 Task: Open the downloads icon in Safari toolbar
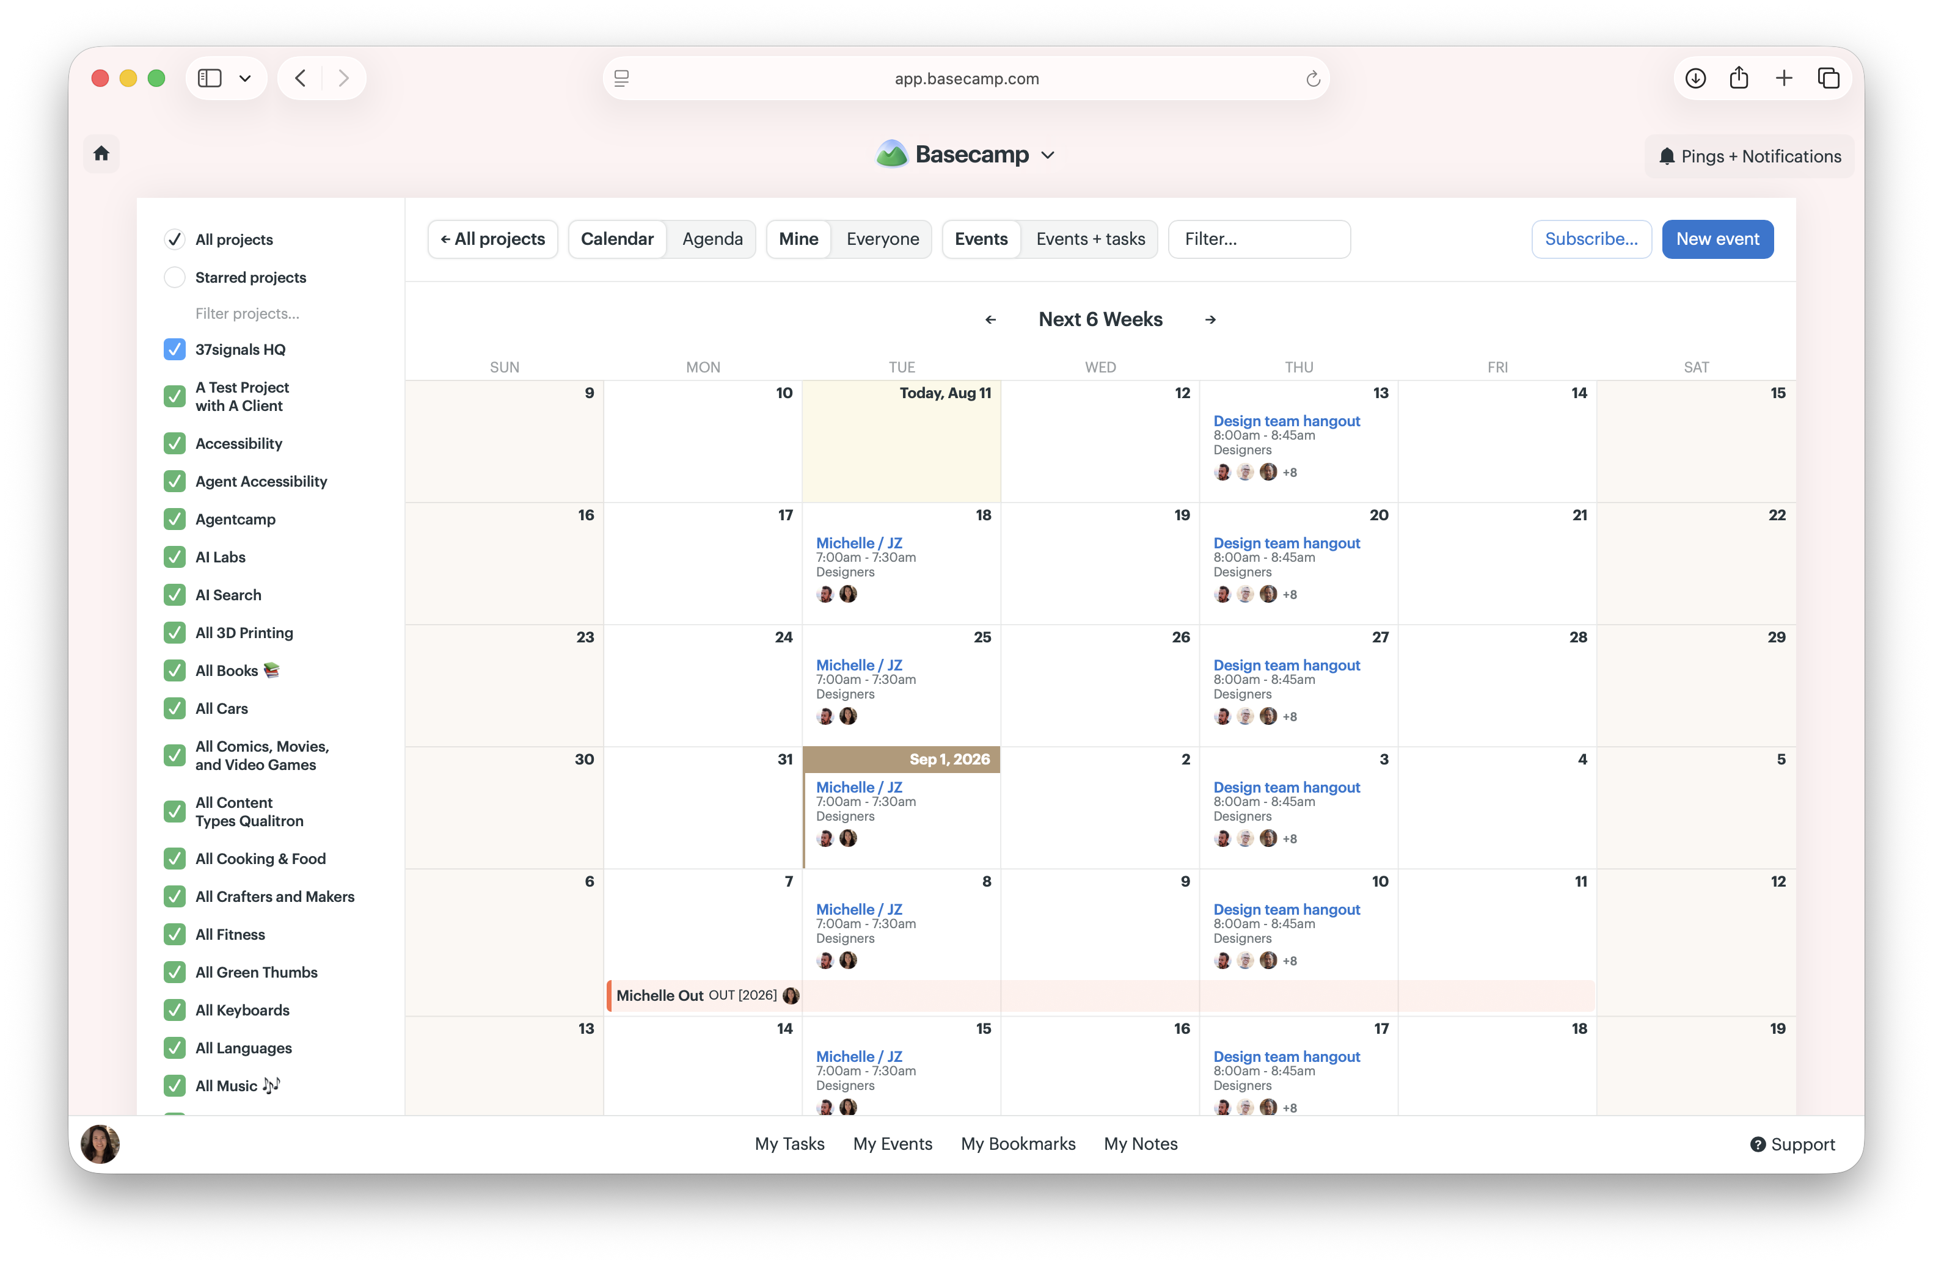pyautogui.click(x=1696, y=78)
